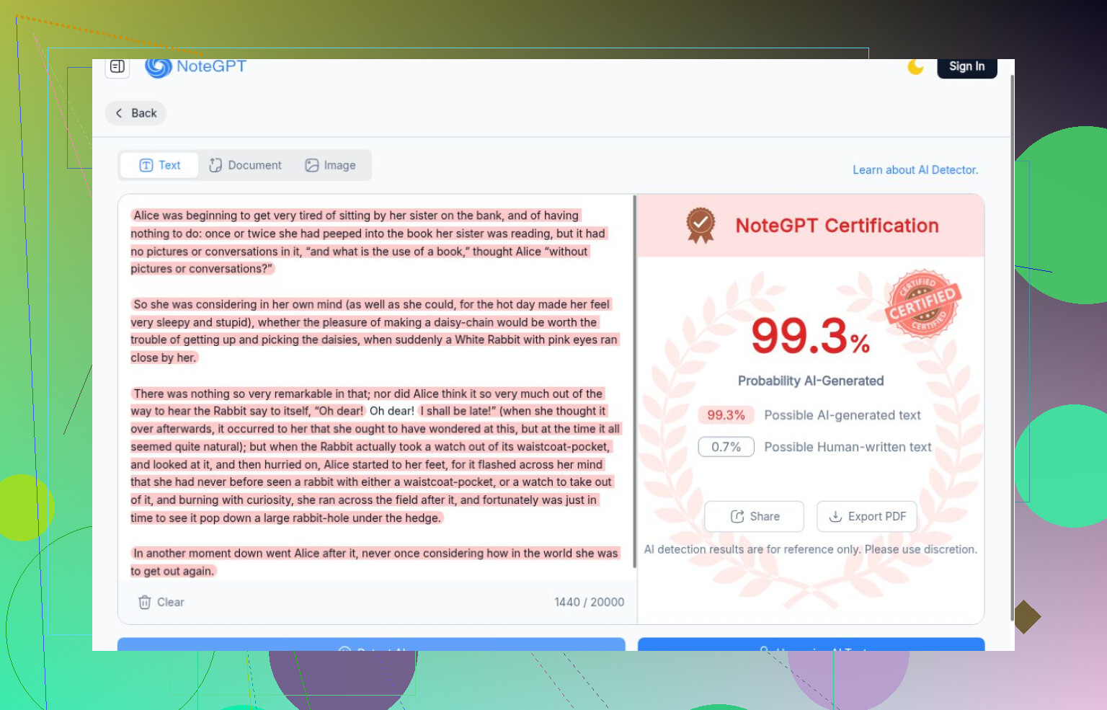Screen dimensions: 1107x710
Task: Toggle dark mode moon icon
Action: click(x=915, y=67)
